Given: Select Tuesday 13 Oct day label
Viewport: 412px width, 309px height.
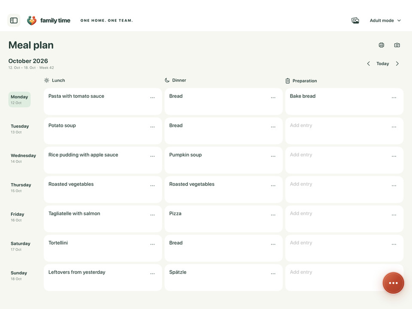Looking at the screenshot, I should (x=20, y=129).
